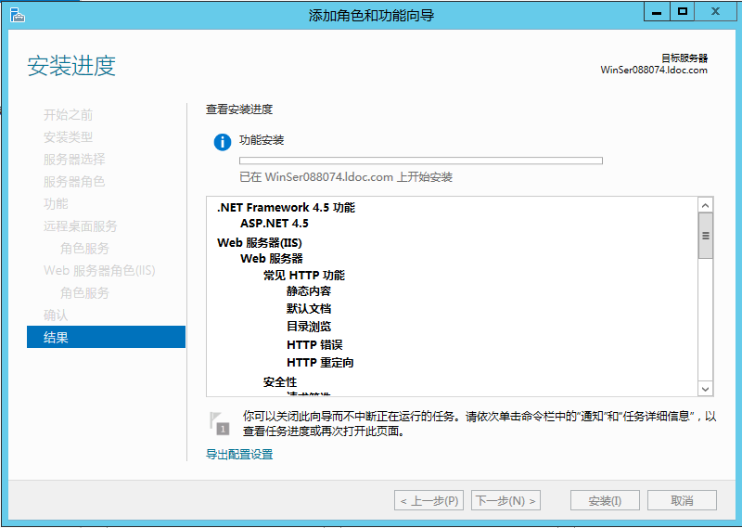Click the 查看安装进度 heading
Viewport: 742px width, 528px height.
click(239, 109)
